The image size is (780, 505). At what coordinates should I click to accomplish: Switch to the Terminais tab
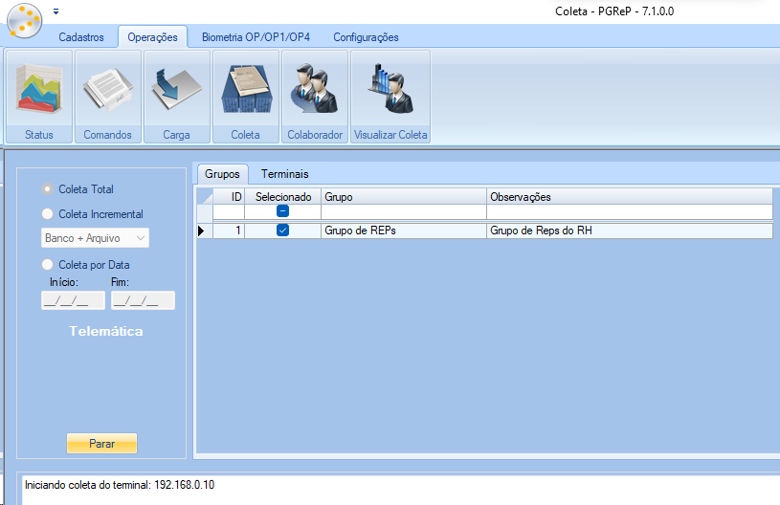coord(284,174)
